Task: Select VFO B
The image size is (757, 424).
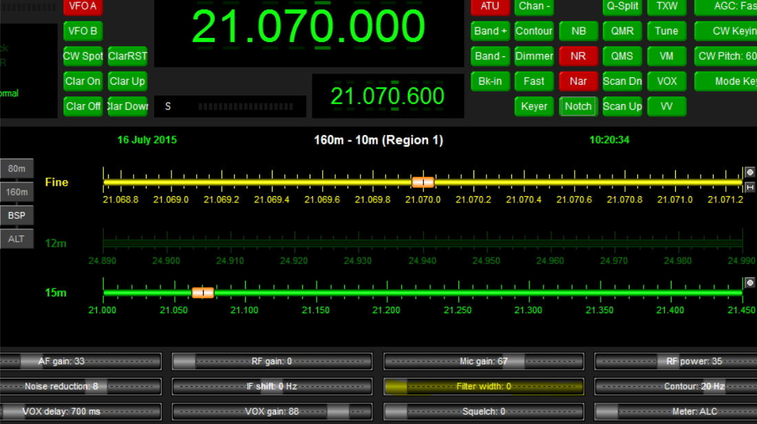Action: [x=83, y=32]
